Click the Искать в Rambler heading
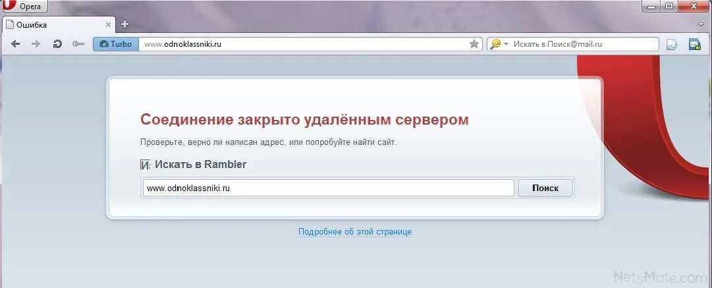Image resolution: width=712 pixels, height=288 pixels. point(200,165)
